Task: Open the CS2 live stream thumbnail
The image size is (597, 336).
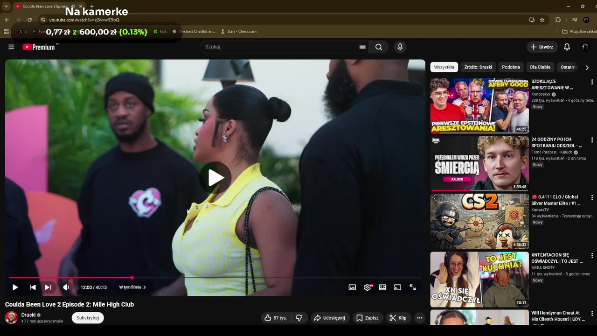Action: click(x=479, y=221)
